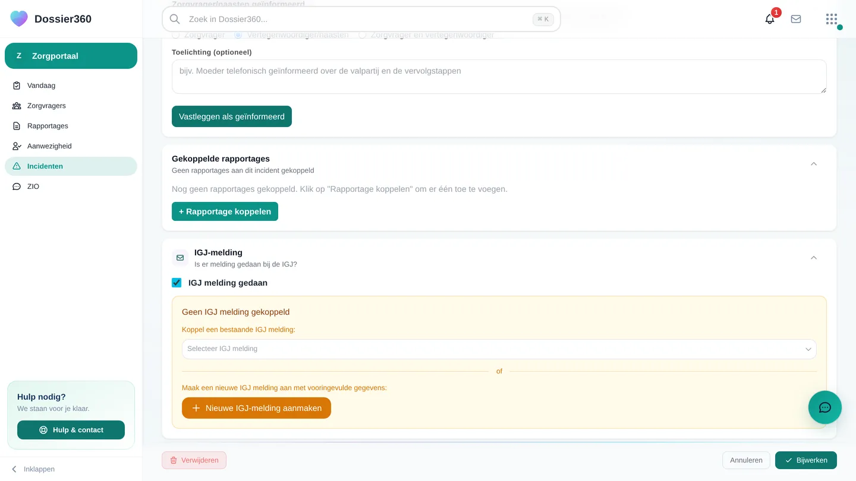Click Nieuwe IGJ-melding aanmaken button

point(256,408)
